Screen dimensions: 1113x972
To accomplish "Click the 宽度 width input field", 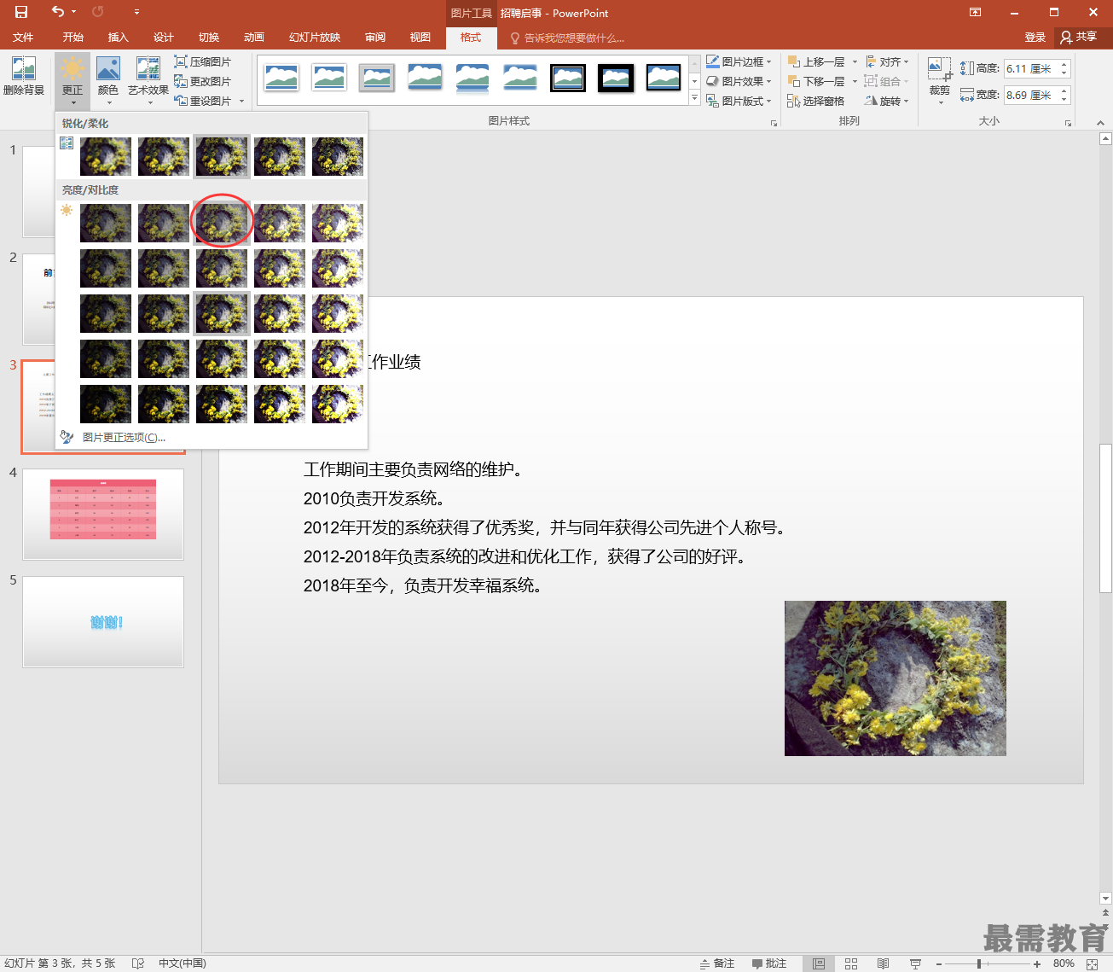I will click(1030, 95).
